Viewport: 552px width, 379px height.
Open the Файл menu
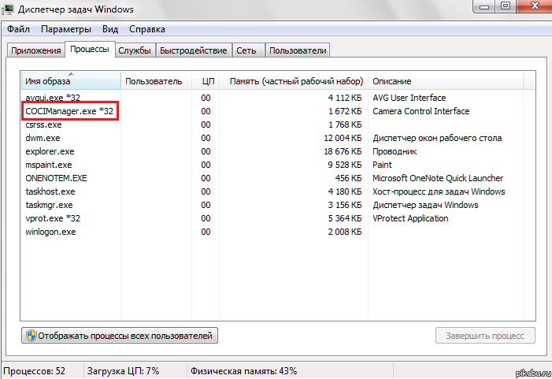18,29
